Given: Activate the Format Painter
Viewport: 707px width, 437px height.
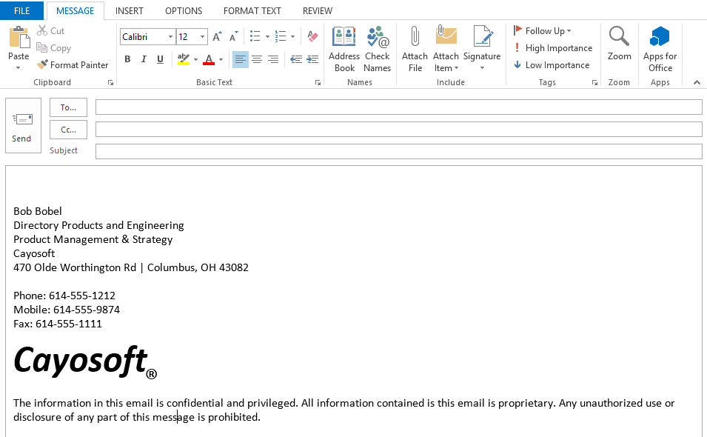Looking at the screenshot, I should tap(73, 65).
